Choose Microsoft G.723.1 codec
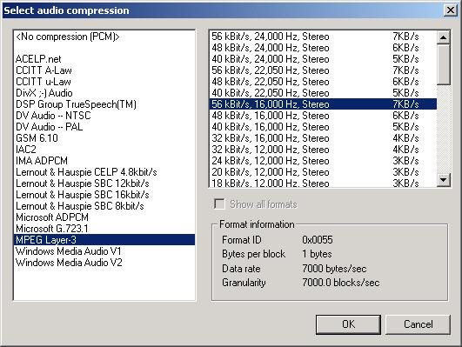 click(104, 228)
